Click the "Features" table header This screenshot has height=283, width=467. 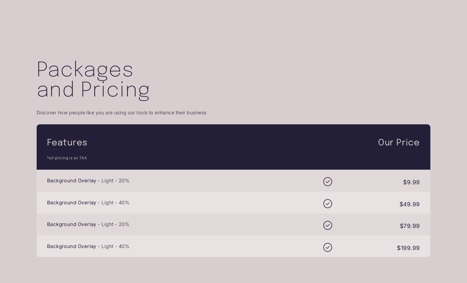(67, 142)
